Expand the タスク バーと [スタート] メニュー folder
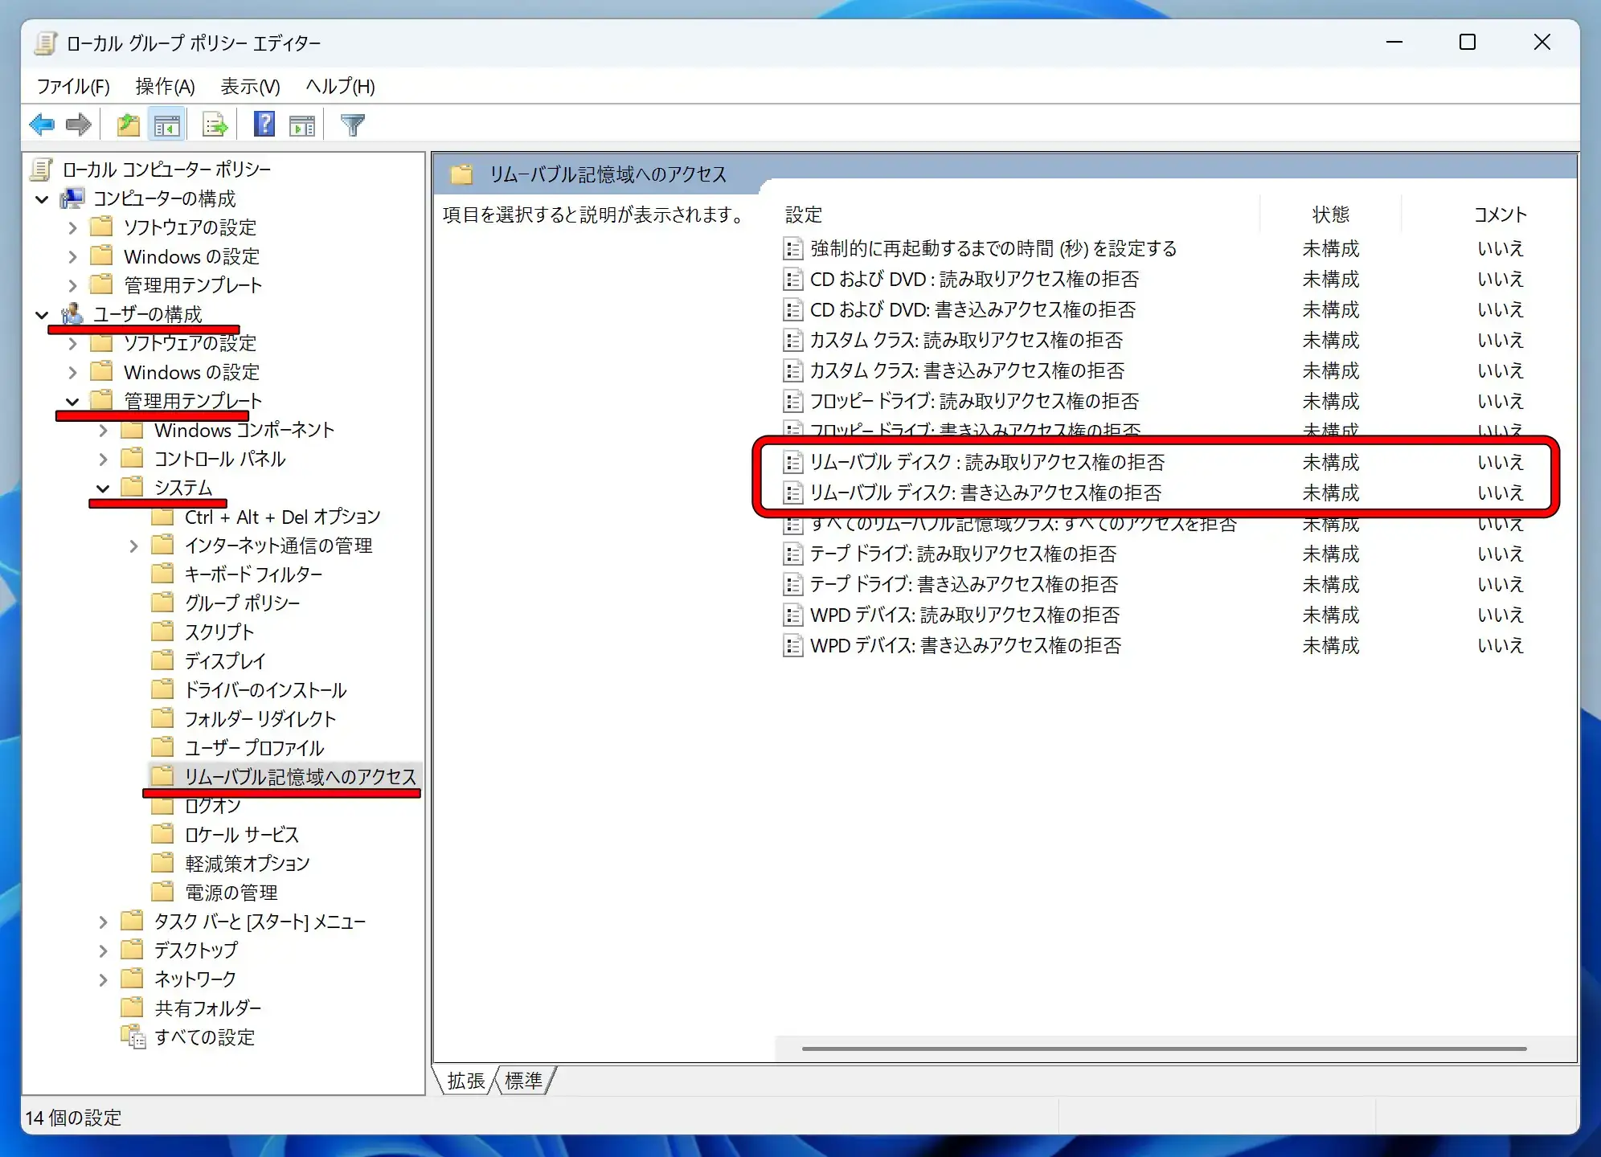 coord(103,922)
